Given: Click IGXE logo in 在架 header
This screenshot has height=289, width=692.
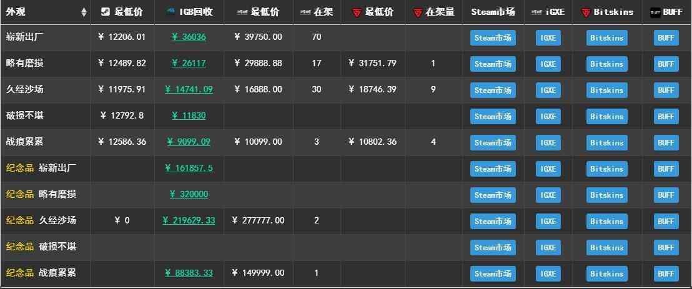Looking at the screenshot, I should point(305,12).
